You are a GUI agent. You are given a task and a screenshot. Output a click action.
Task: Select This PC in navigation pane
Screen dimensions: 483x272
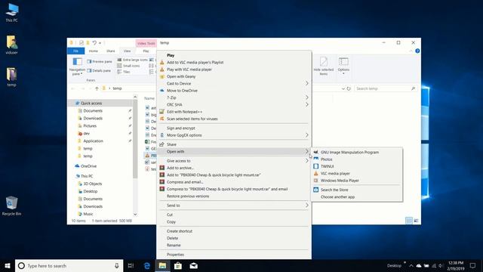click(x=87, y=176)
